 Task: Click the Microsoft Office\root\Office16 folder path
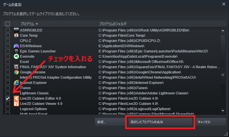tap(141, 62)
